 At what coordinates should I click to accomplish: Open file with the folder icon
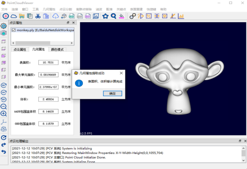point(22,16)
